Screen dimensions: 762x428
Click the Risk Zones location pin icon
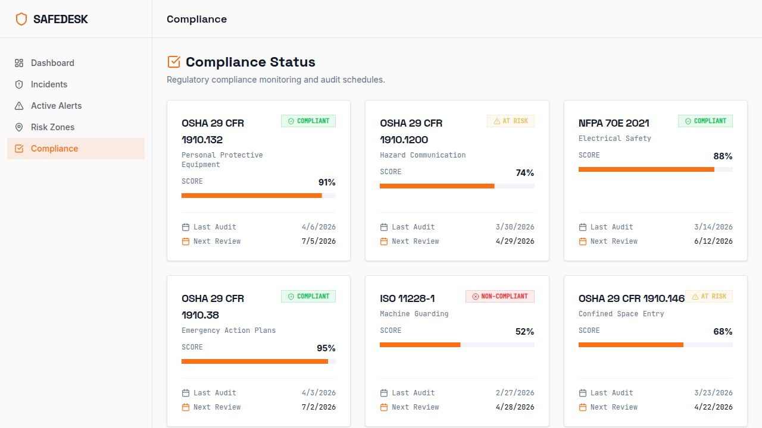(x=18, y=127)
